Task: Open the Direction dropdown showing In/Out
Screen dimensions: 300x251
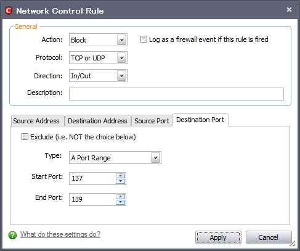Action: [x=98, y=76]
